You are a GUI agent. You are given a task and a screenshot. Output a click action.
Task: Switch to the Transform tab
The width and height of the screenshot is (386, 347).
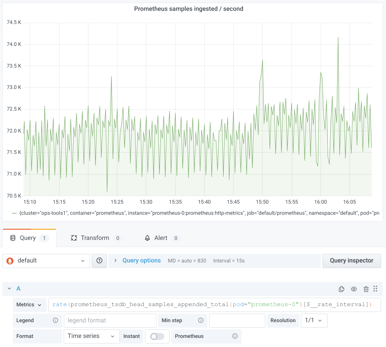pos(95,238)
